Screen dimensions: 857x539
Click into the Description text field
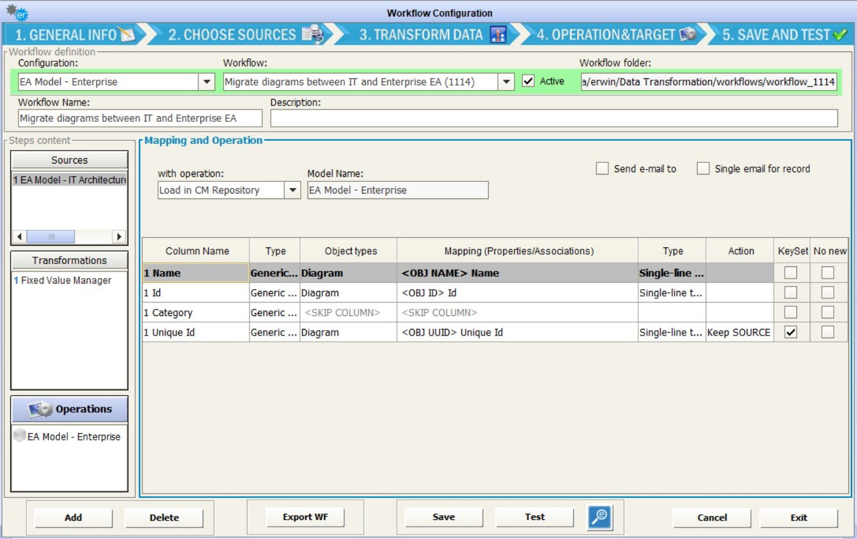[x=554, y=118]
